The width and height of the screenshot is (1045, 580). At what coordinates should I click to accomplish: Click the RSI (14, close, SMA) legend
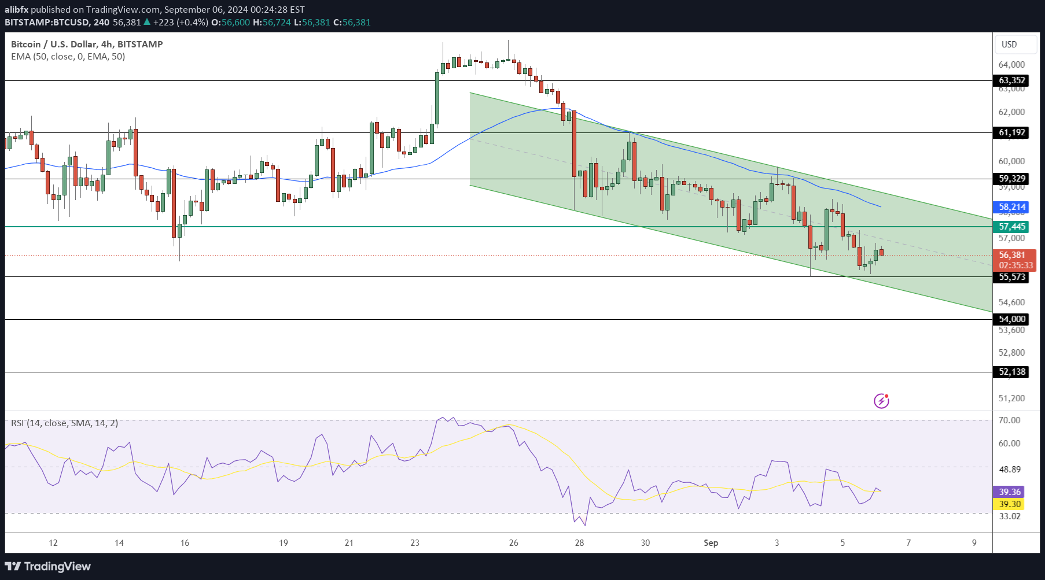[x=64, y=423]
